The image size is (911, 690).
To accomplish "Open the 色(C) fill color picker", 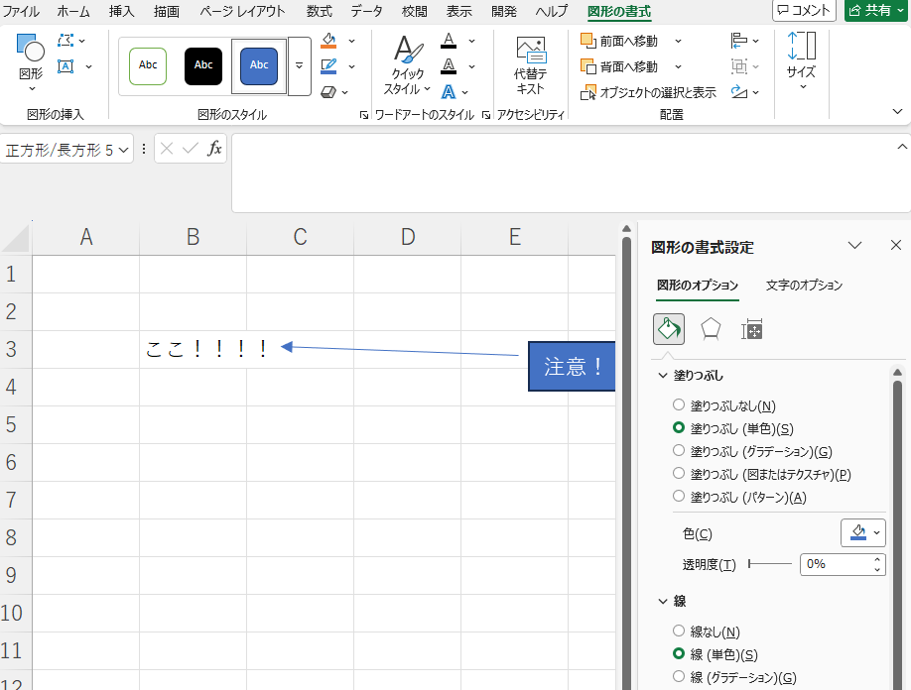I will coord(863,532).
